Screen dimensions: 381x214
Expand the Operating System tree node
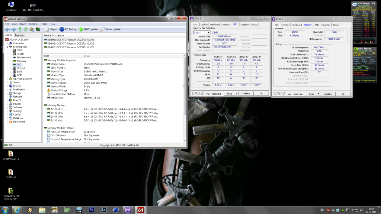(7, 79)
